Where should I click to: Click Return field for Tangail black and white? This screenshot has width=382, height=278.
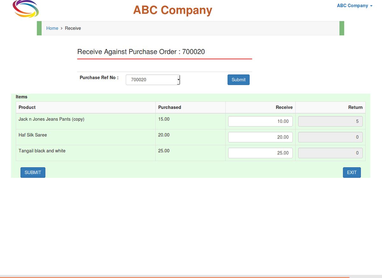[x=330, y=153]
